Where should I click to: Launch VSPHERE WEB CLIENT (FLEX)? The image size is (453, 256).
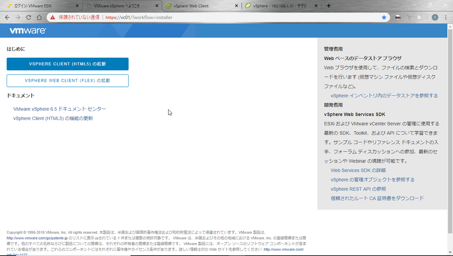[x=67, y=81]
